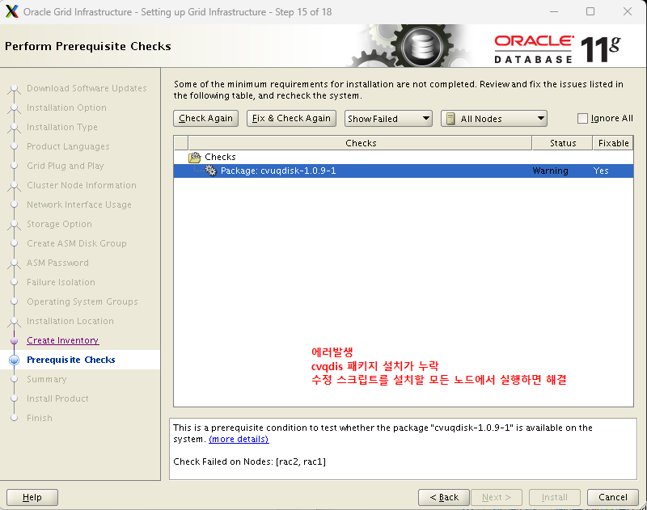Click the Cancel button
The height and width of the screenshot is (510, 647).
coord(613,497)
